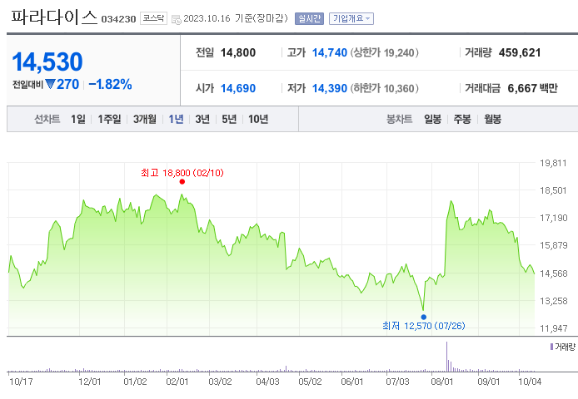This screenshot has width=578, height=399.
Task: Select the 3개월 line chart tab
Action: tap(145, 119)
